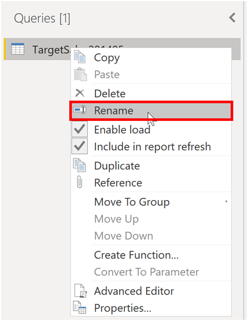The height and width of the screenshot is (321, 248).
Task: Select the TargetS… query row name
Action: (x=51, y=50)
